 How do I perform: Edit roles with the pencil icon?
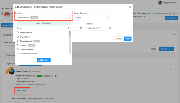pyautogui.click(x=145, y=17)
